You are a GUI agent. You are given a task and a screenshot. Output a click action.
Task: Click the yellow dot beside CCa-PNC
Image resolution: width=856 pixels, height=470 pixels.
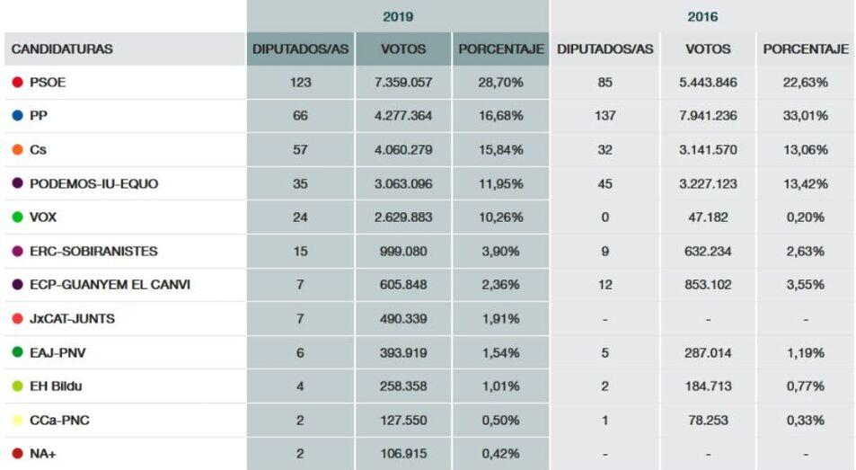17,420
